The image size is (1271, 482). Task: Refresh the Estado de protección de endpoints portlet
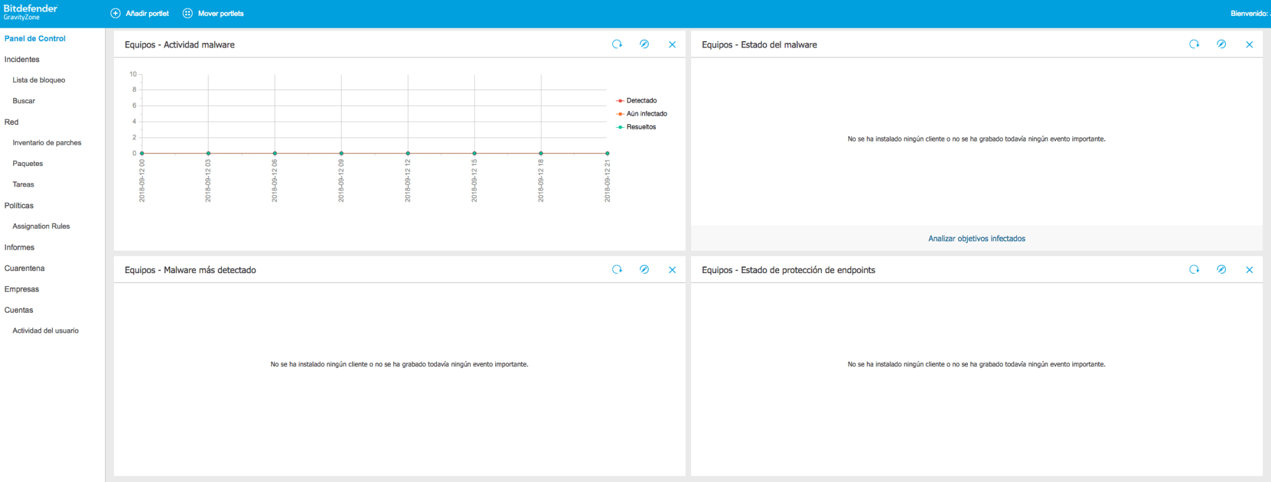point(1194,270)
